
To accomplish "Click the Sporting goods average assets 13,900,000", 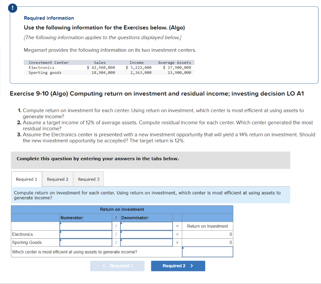I will (x=179, y=73).
